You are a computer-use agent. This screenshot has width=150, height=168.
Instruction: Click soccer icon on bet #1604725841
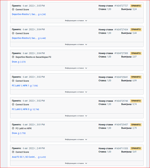[x=13, y=81]
